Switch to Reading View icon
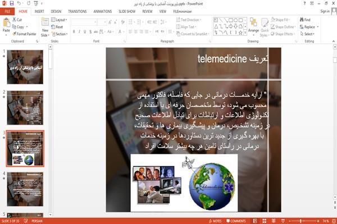The image size is (337, 224). [274, 221]
